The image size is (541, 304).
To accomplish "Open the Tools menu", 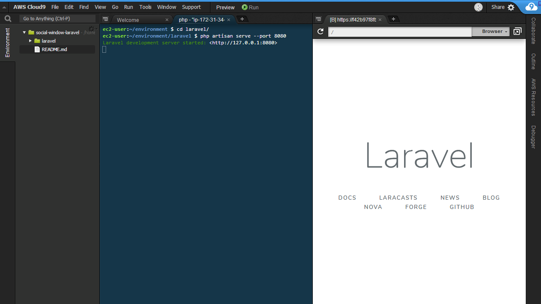I will pyautogui.click(x=145, y=7).
